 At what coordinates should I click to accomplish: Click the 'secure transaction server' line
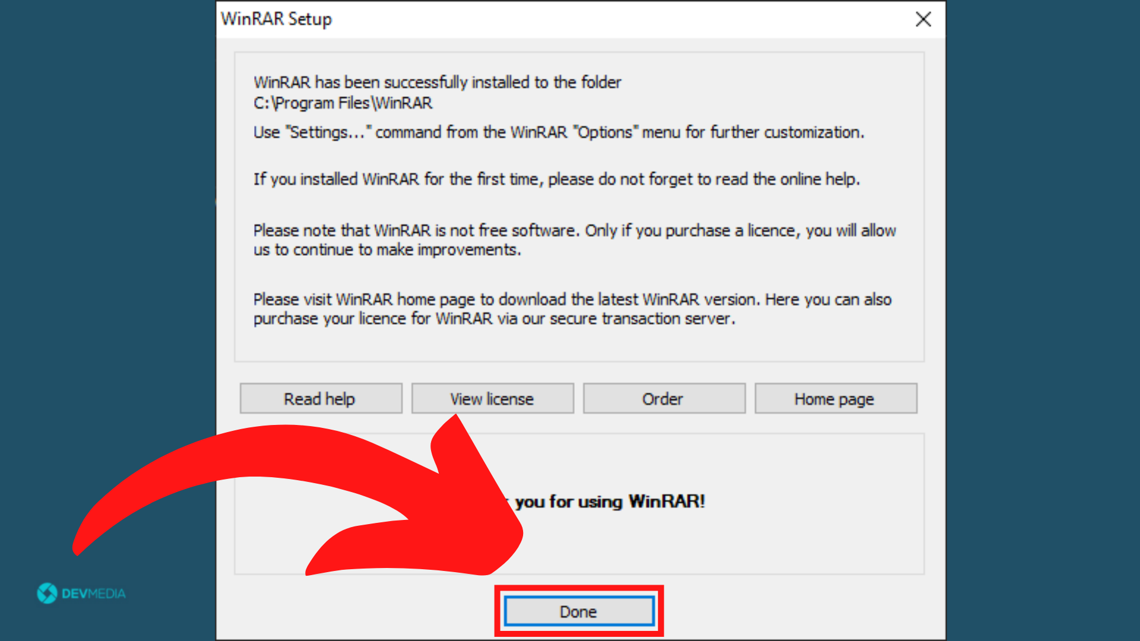(x=495, y=319)
